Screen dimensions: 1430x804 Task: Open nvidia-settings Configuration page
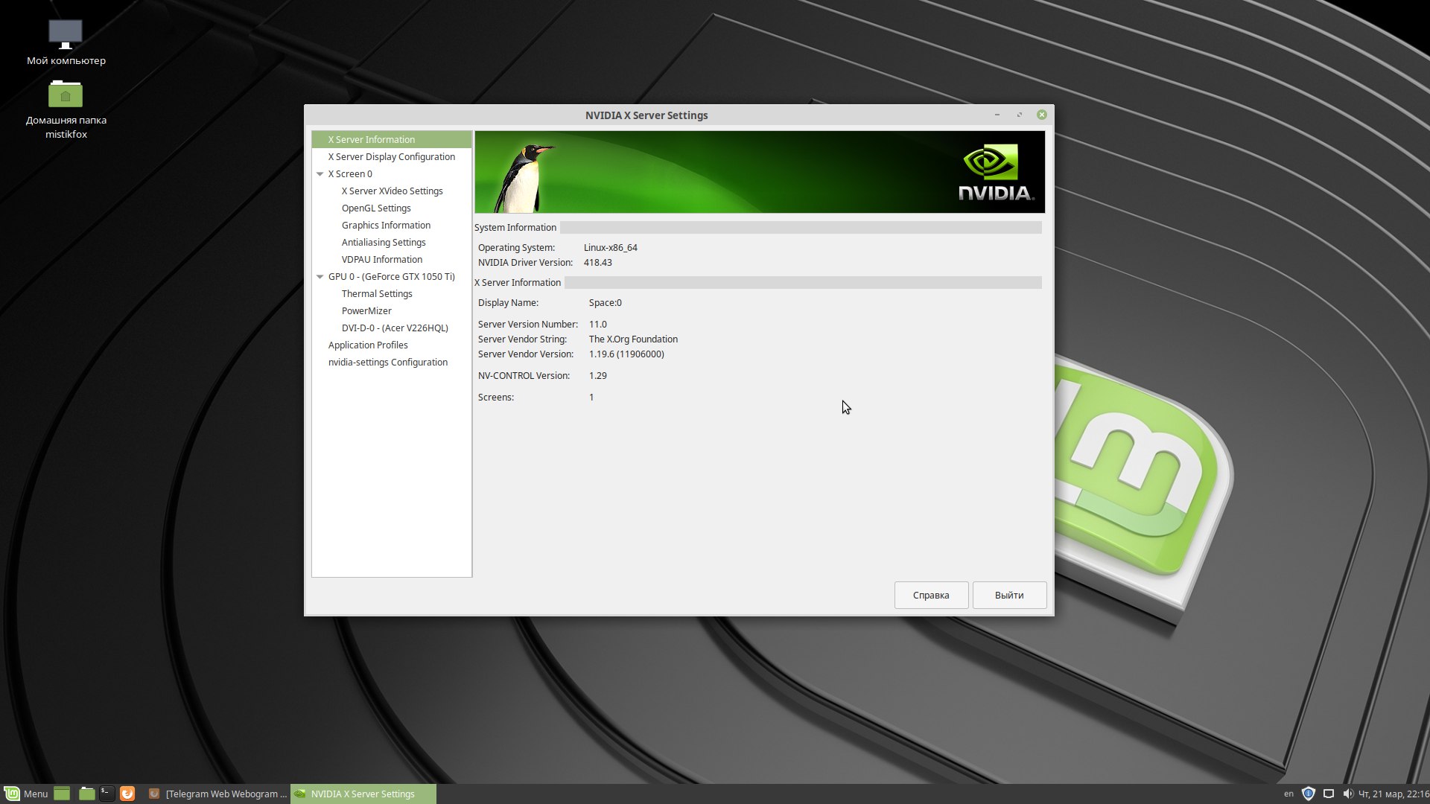click(x=392, y=362)
